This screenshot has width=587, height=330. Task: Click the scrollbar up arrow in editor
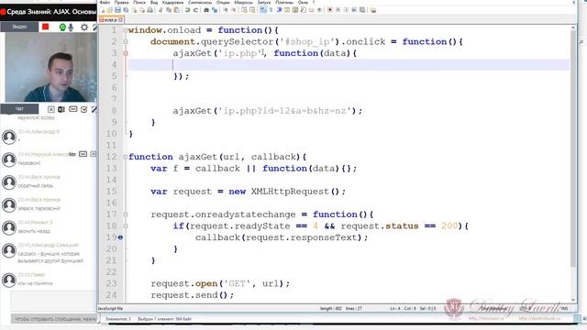(x=573, y=27)
